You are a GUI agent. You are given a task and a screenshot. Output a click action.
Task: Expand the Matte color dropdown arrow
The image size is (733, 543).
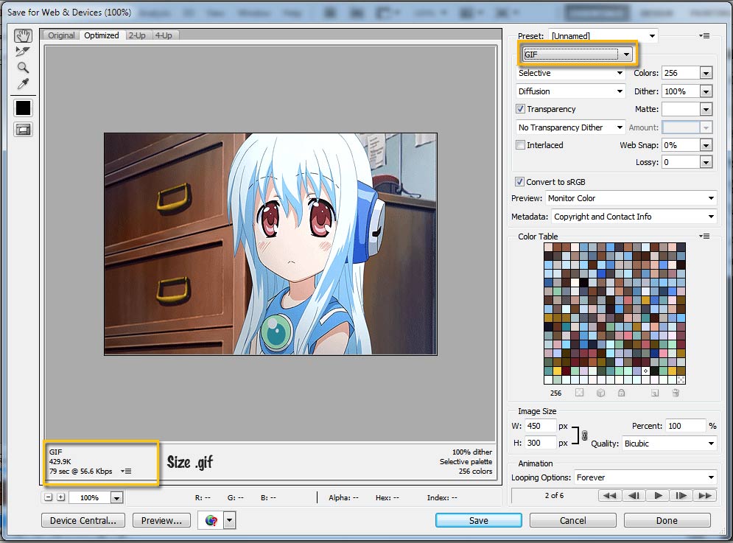tap(706, 110)
